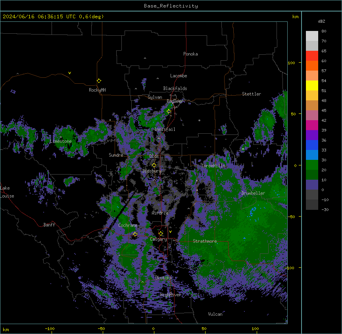Click the Base_Reflectivity title

coord(171,6)
